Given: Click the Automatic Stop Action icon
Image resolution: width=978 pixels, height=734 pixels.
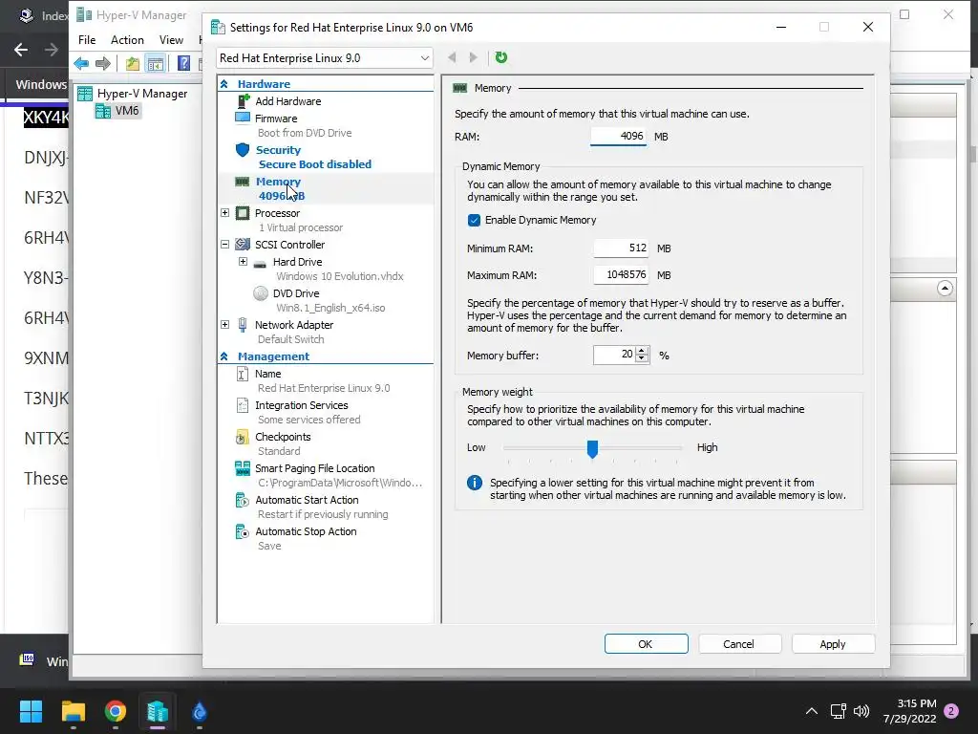Looking at the screenshot, I should [x=243, y=531].
